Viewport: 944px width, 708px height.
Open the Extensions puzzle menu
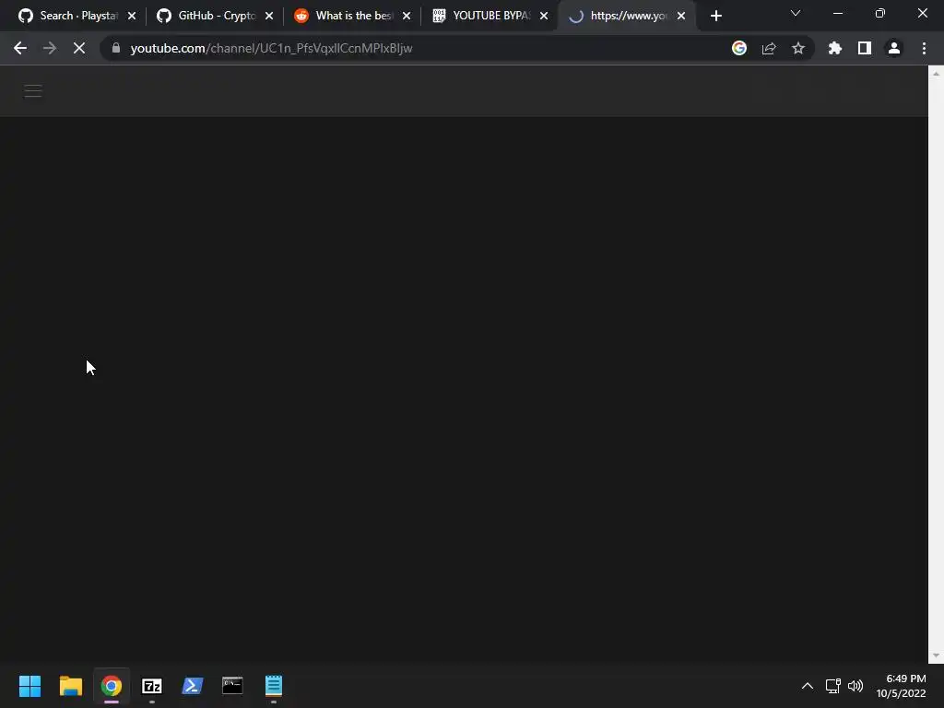point(835,48)
